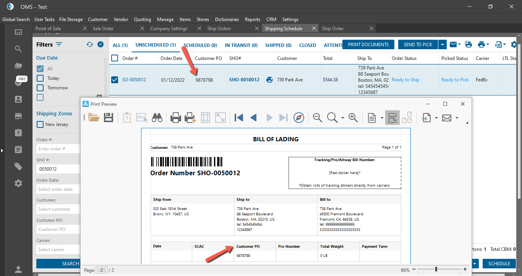Click the printer icon next to SHO-0050012
The image size is (522, 276).
point(270,80)
